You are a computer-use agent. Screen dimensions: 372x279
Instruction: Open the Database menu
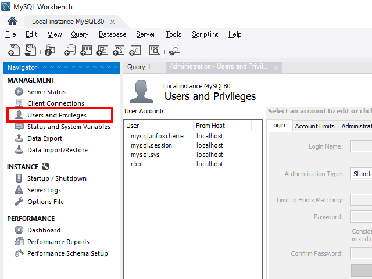click(x=112, y=34)
